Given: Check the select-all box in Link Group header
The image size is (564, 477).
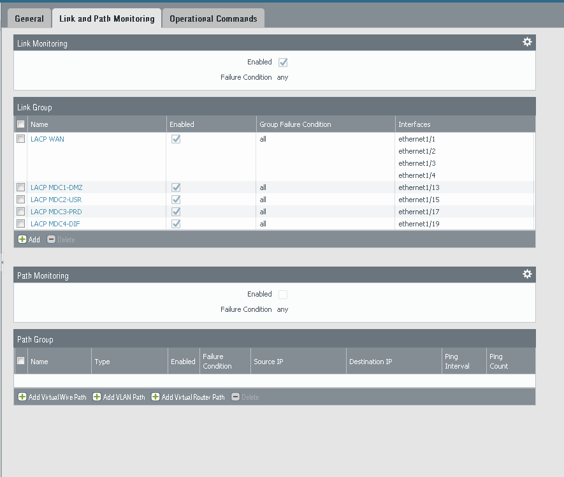Looking at the screenshot, I should coord(21,124).
